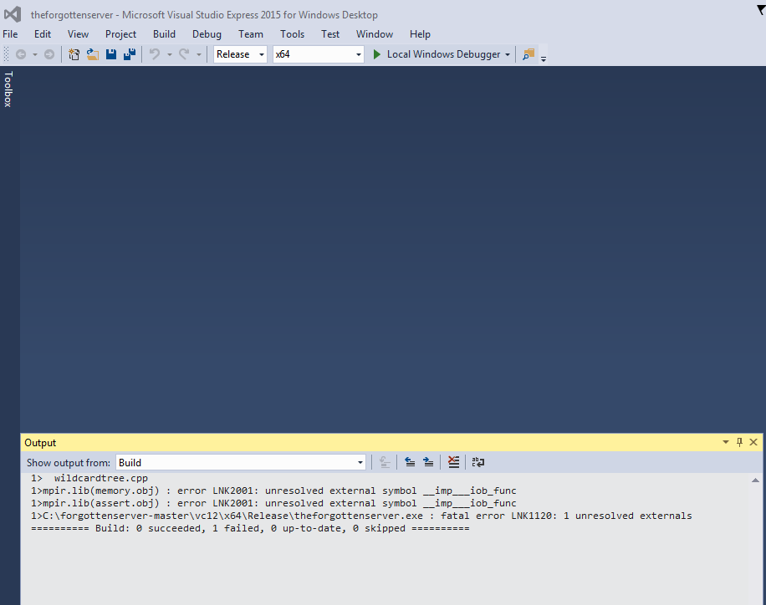Clear all output text
The height and width of the screenshot is (605, 766).
[x=454, y=462]
